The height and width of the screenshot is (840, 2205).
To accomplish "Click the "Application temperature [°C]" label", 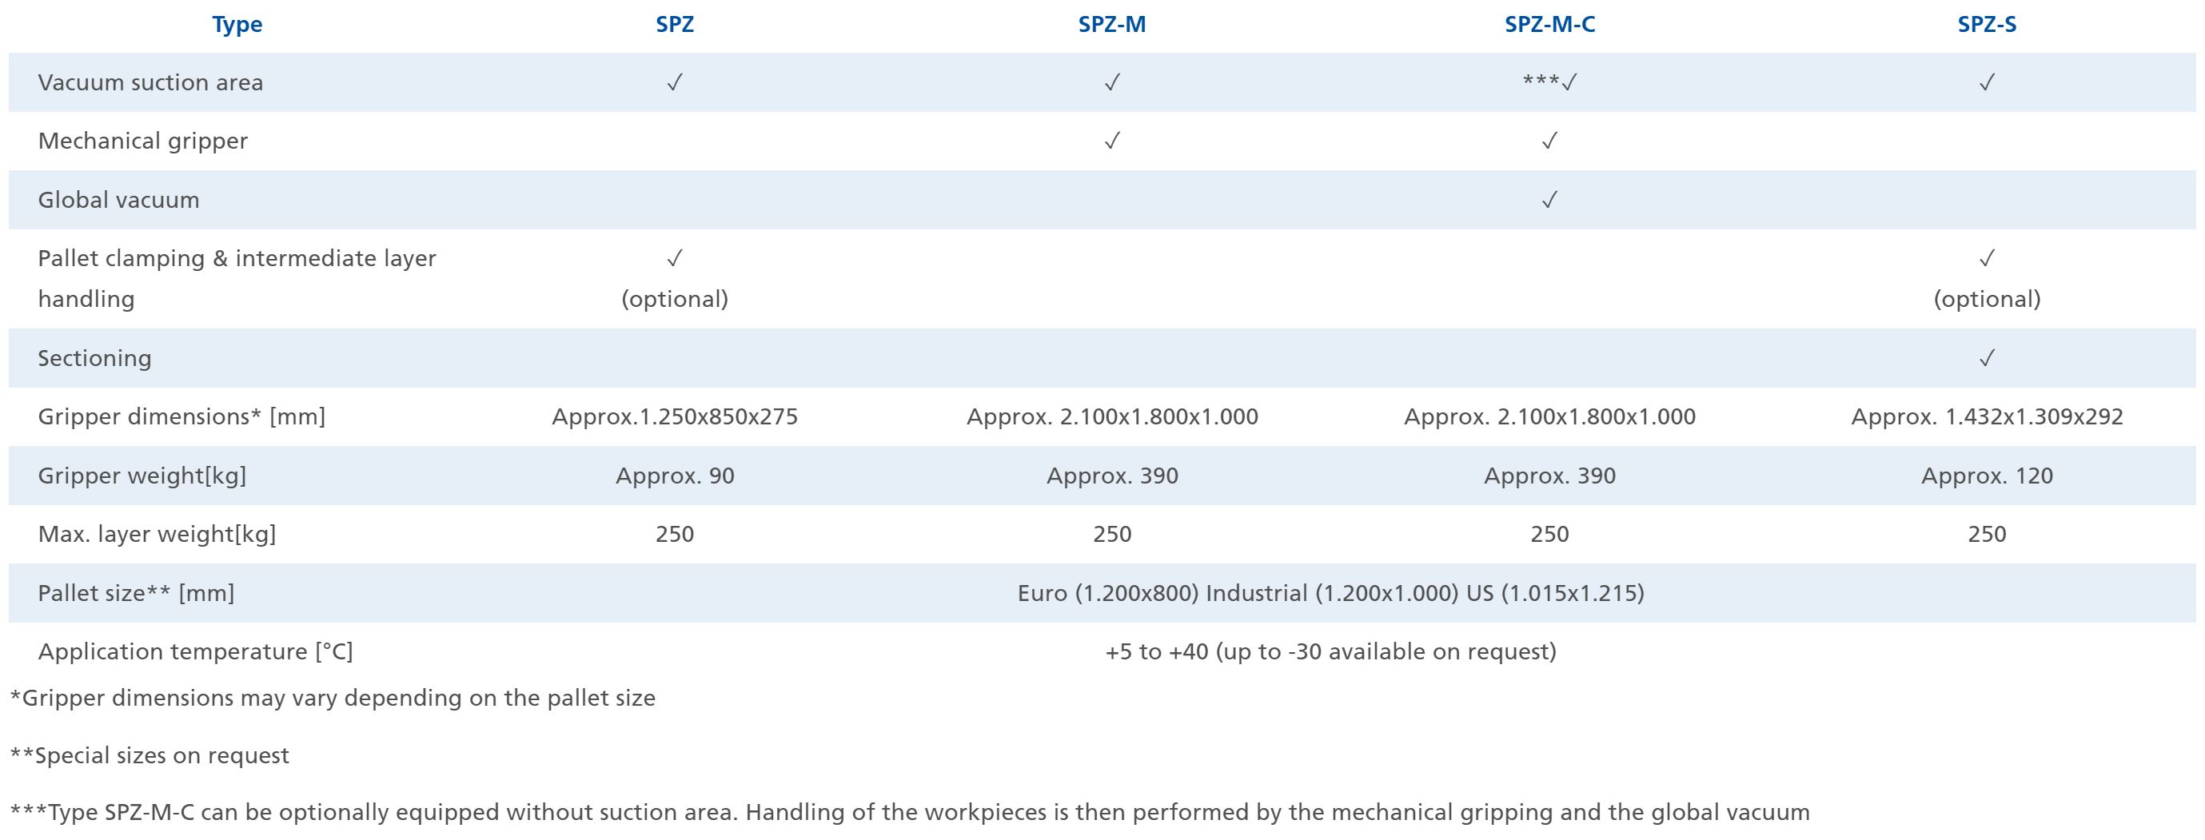I will point(195,652).
